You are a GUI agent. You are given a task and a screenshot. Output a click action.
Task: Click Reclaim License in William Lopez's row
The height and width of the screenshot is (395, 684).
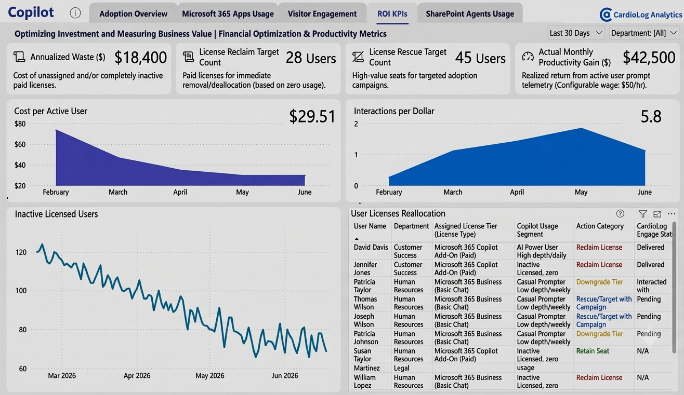[x=599, y=378]
